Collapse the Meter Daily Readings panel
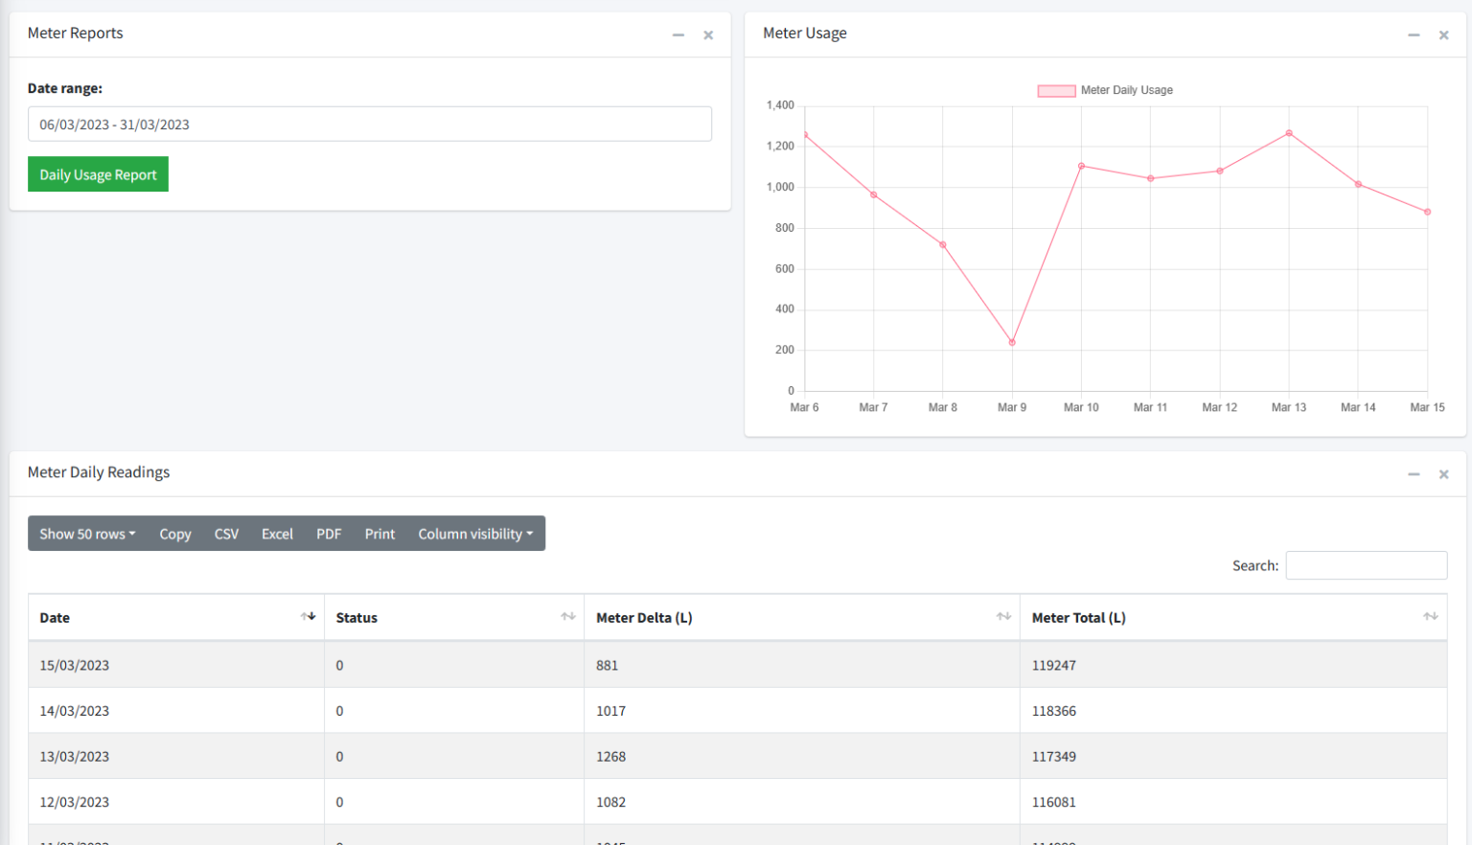Image resolution: width=1472 pixels, height=845 pixels. pos(1414,473)
